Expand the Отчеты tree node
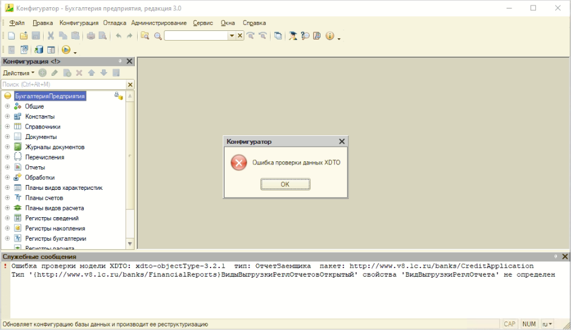The height and width of the screenshot is (330, 571). [7, 167]
